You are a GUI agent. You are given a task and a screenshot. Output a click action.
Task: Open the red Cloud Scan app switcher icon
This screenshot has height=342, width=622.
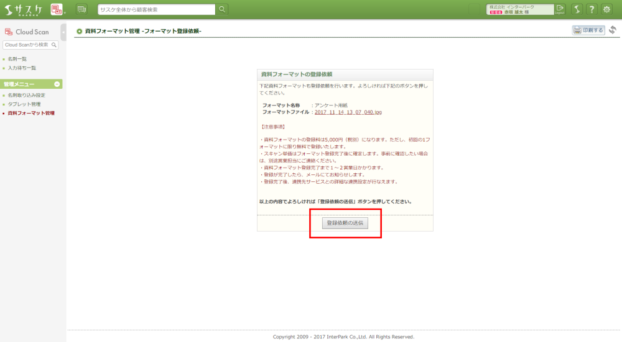pyautogui.click(x=57, y=9)
